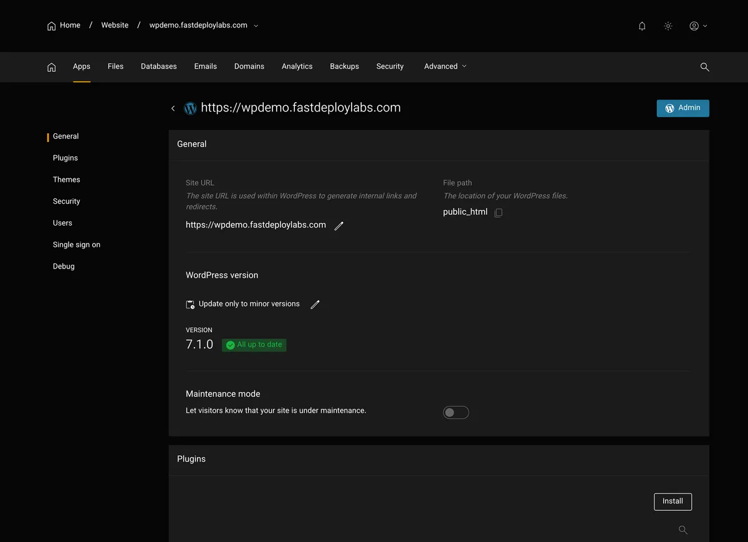This screenshot has height=542, width=748.
Task: Click the General panel heading
Action: click(x=191, y=144)
